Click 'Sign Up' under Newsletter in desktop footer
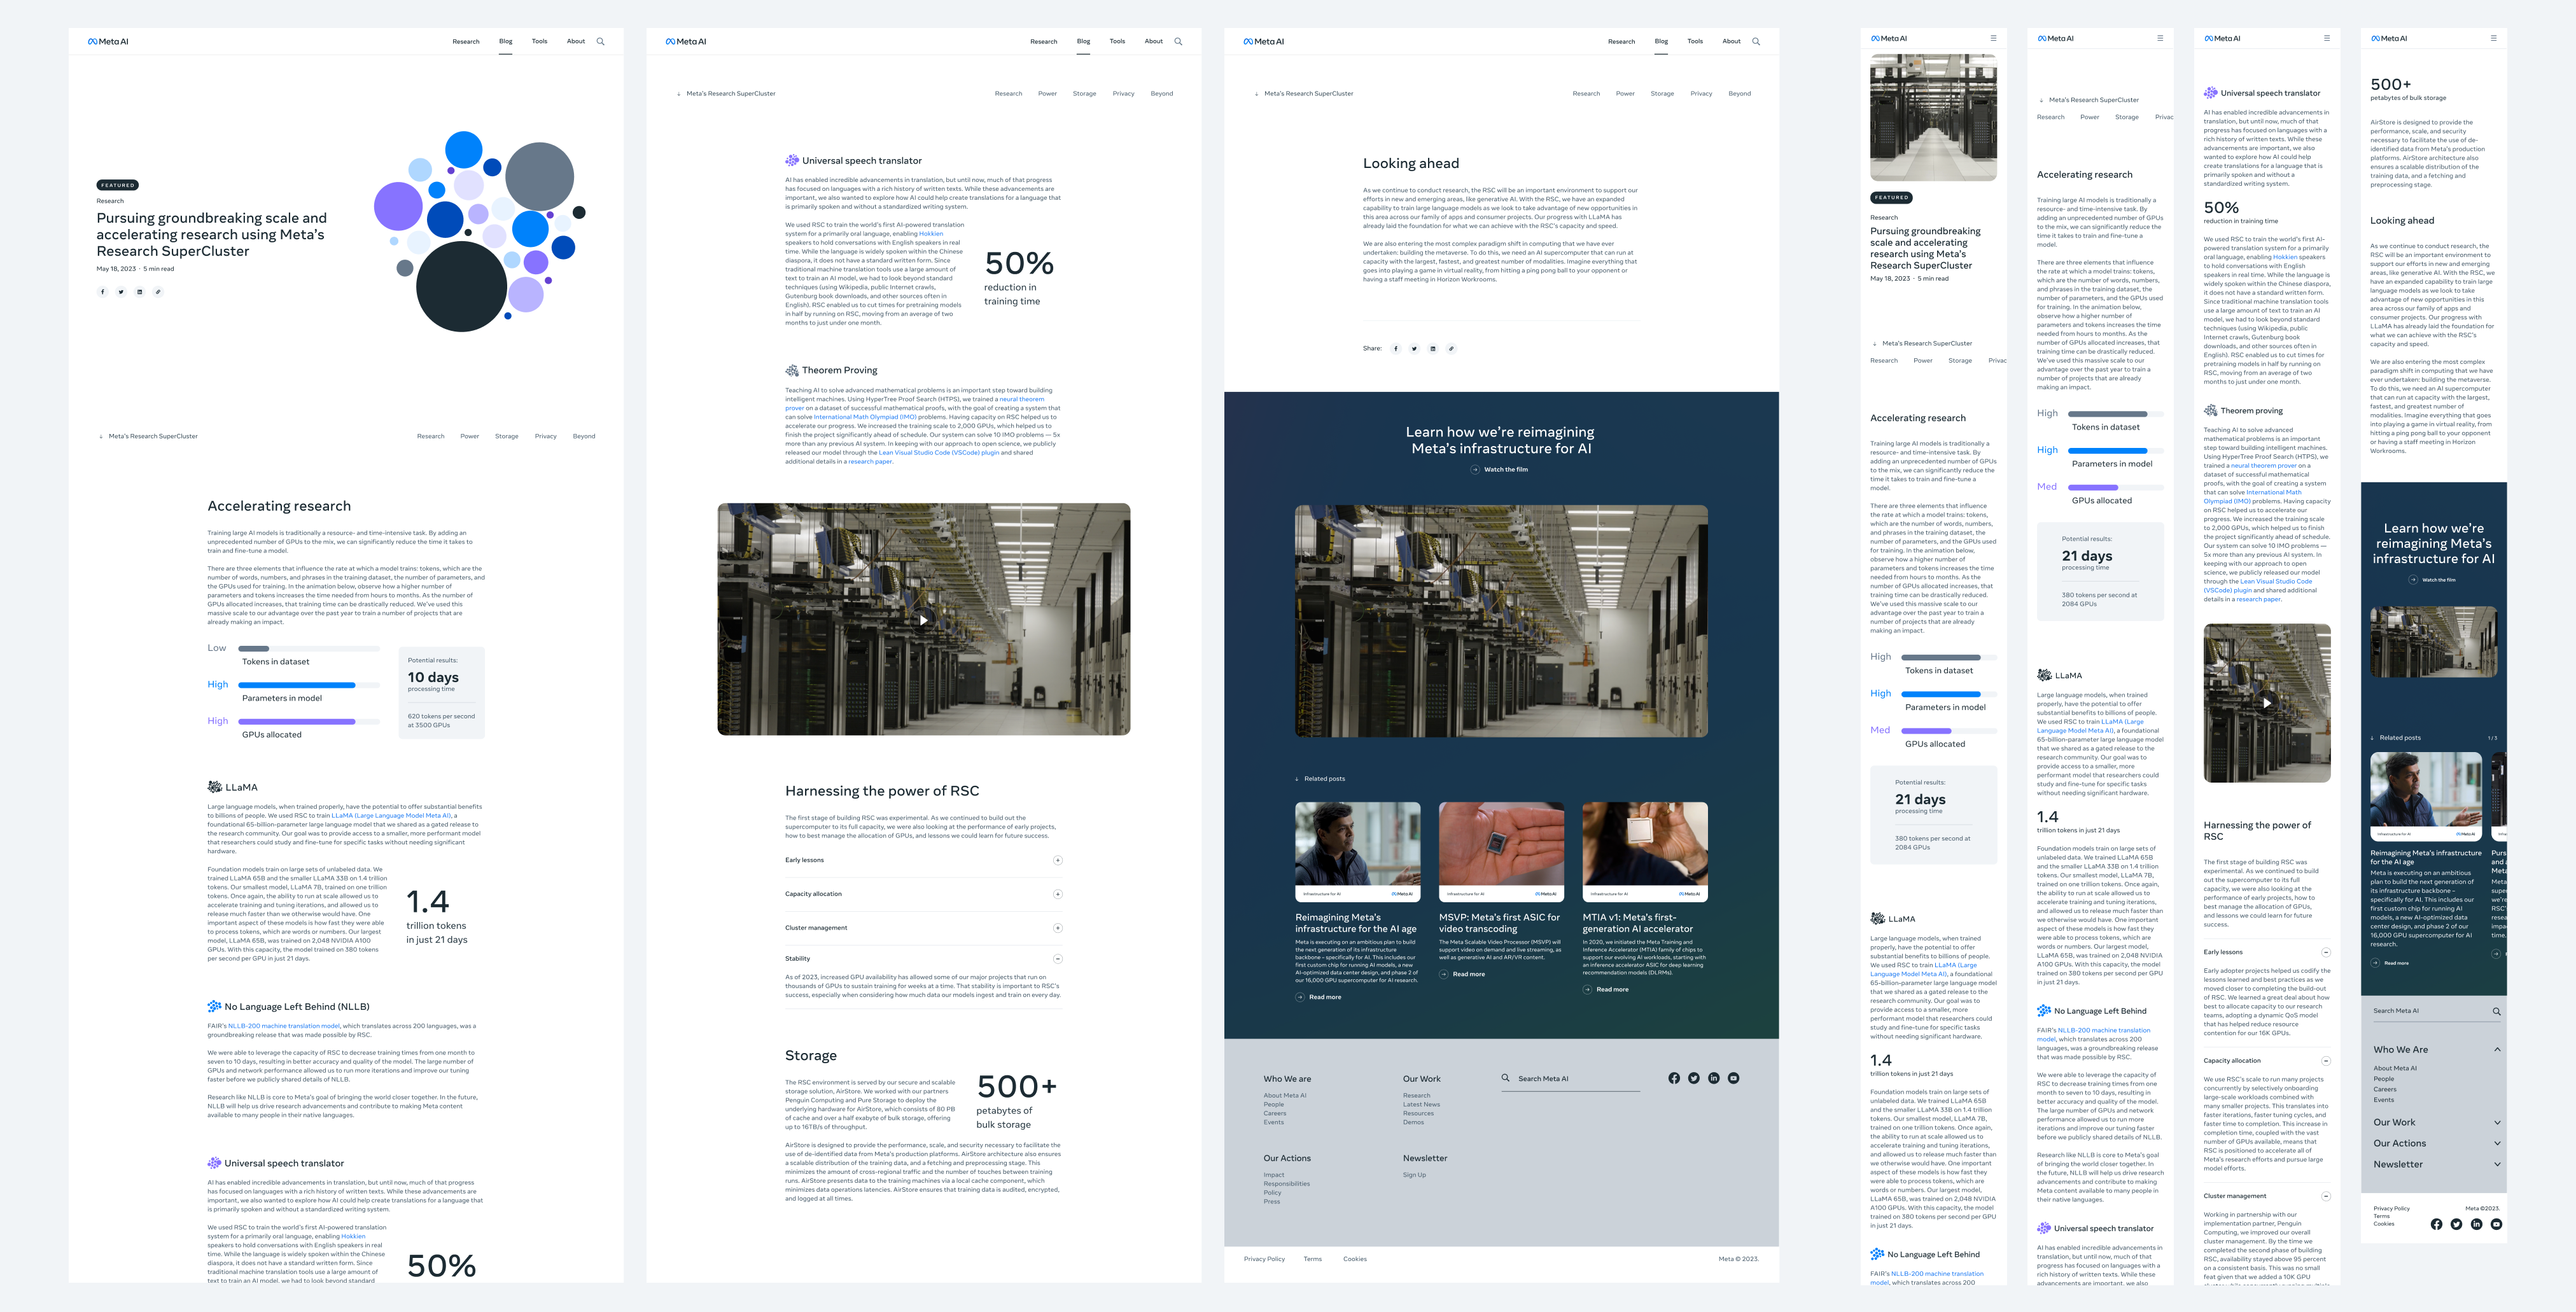 1414,1175
